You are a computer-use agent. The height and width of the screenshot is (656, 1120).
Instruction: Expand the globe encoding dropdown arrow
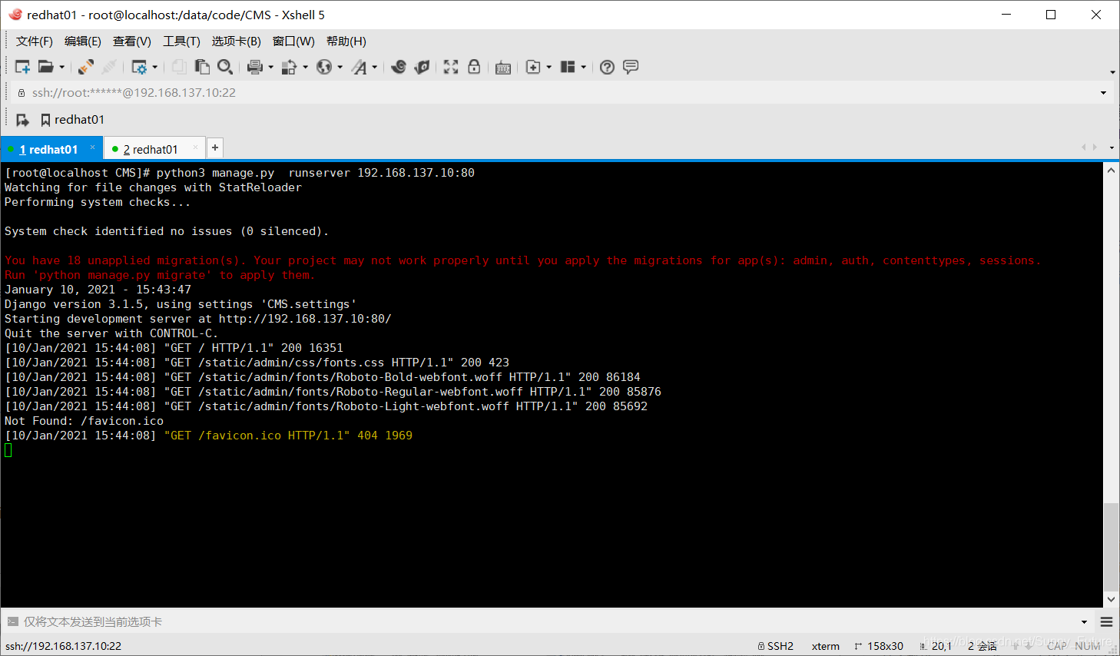[340, 67]
